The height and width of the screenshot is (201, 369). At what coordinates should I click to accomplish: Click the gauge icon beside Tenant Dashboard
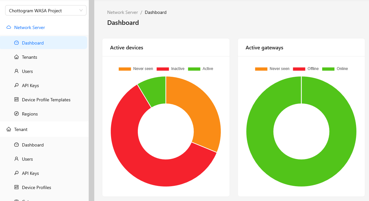(16, 145)
